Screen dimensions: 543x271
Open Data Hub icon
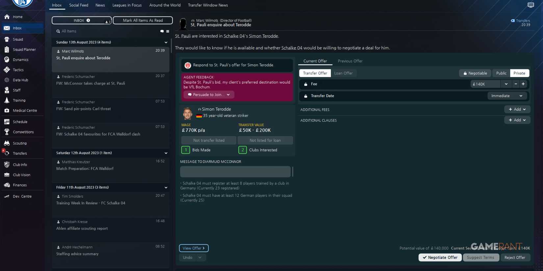click(7, 80)
